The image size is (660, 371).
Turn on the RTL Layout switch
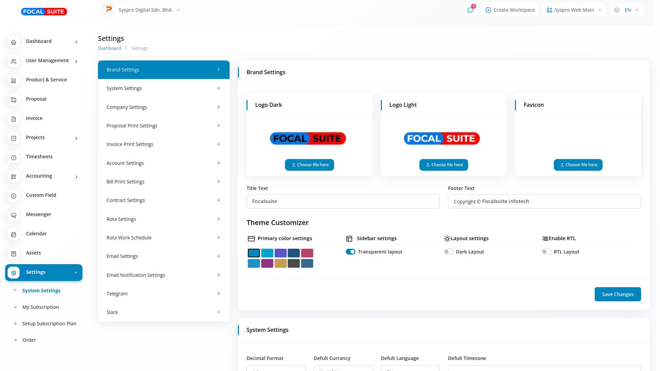click(546, 252)
